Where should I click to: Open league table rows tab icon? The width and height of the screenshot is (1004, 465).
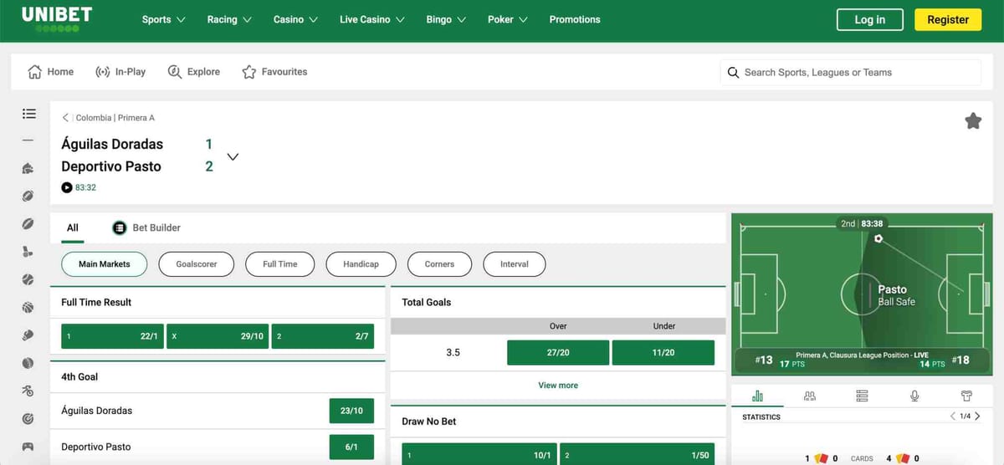[863, 396]
